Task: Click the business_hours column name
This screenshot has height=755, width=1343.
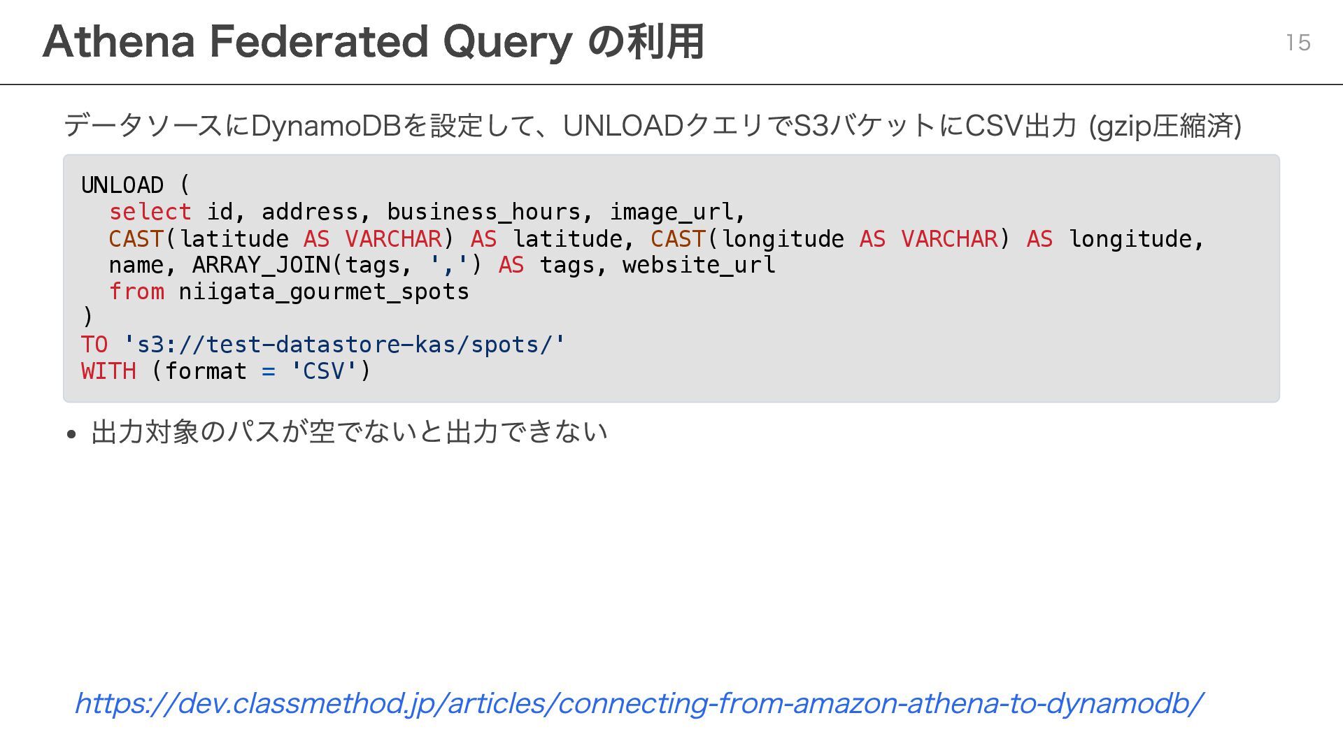Action: (483, 212)
